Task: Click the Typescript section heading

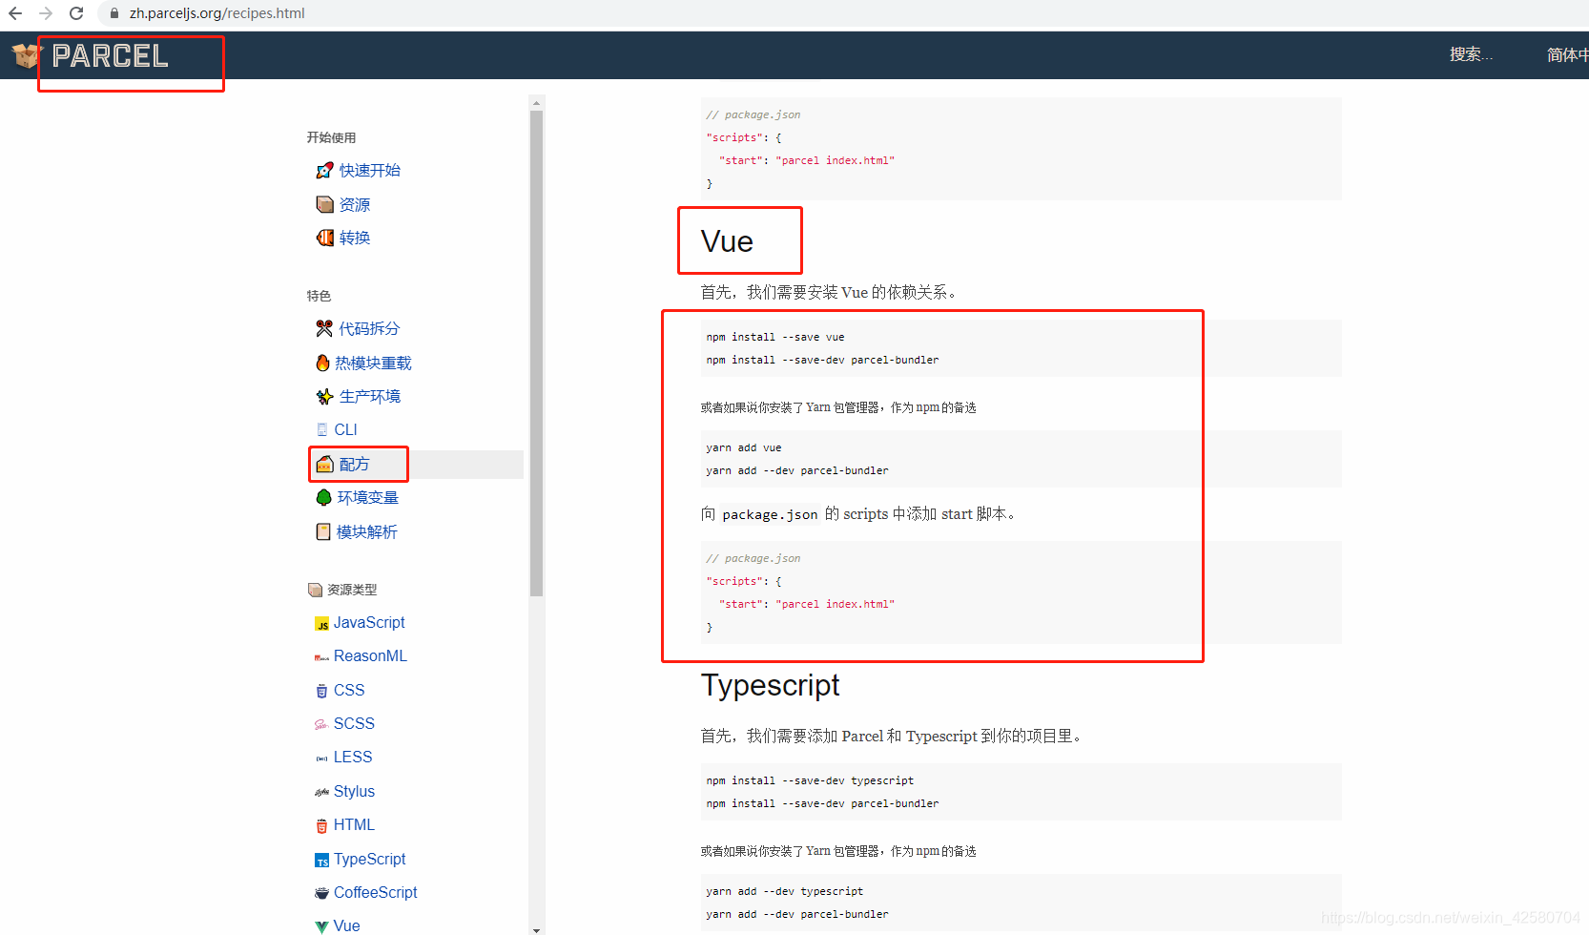Action: [771, 685]
